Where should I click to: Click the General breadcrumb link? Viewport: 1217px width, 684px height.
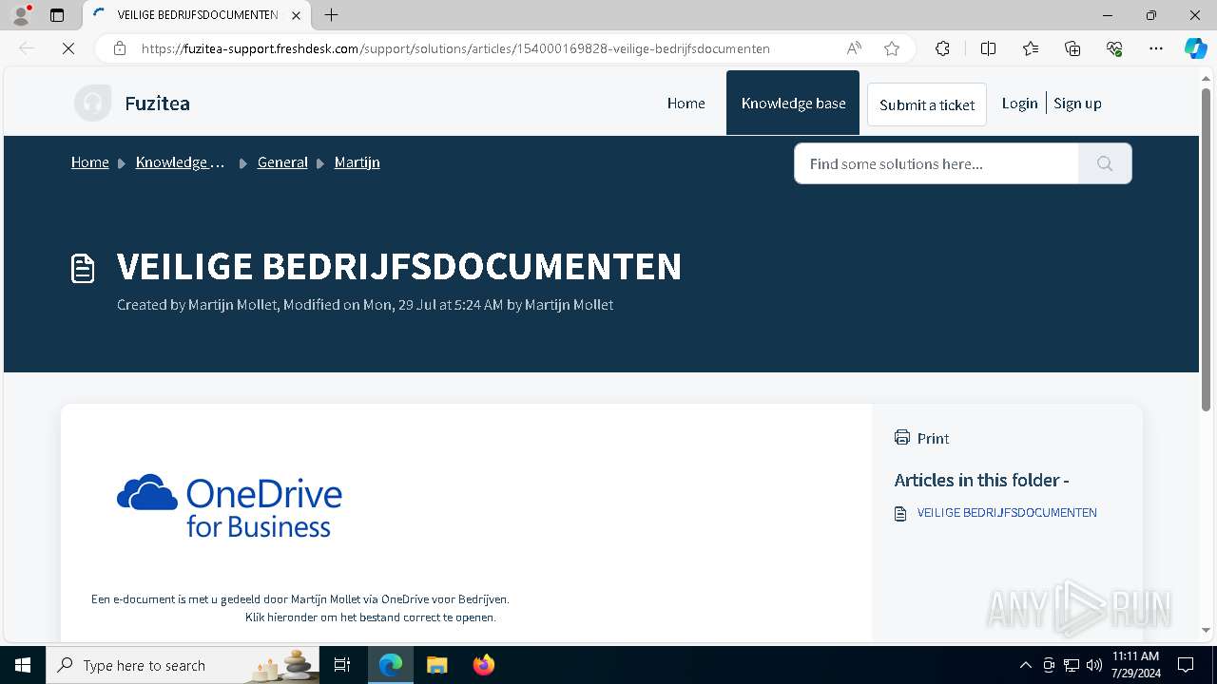282,162
